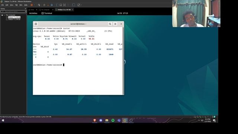Take a snapshot of the virtual machine
Screen dimensions: 238x134
[x=44, y=5]
